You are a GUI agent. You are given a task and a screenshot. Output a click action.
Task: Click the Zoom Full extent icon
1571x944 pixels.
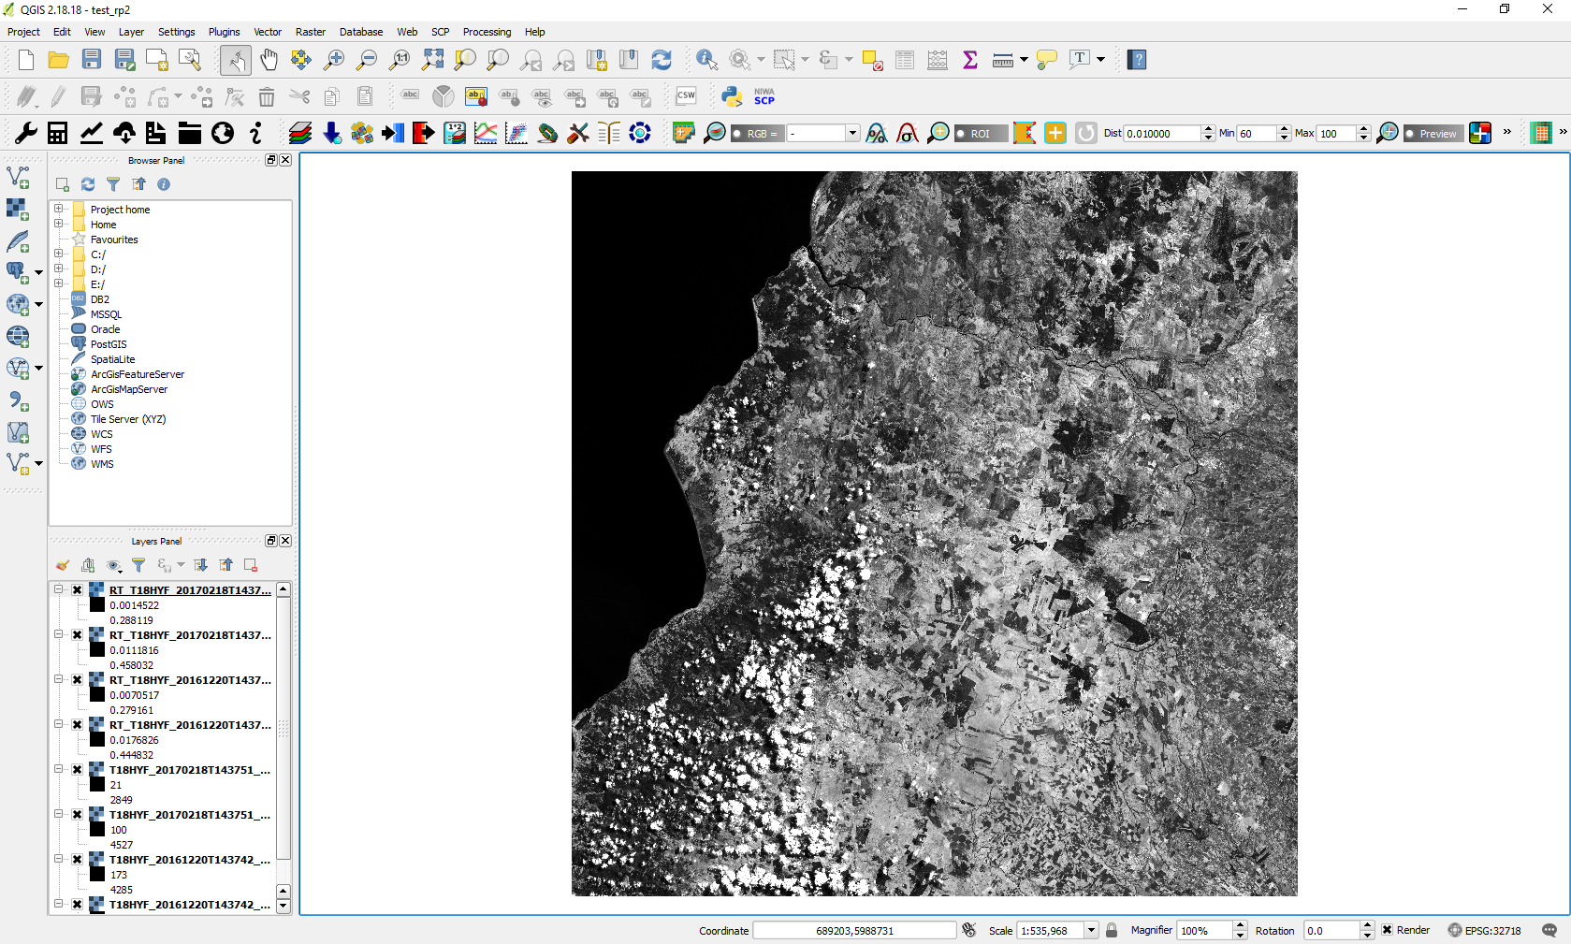(x=432, y=60)
